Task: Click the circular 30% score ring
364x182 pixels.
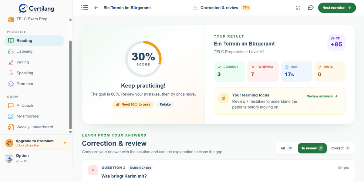Action: coord(143,59)
